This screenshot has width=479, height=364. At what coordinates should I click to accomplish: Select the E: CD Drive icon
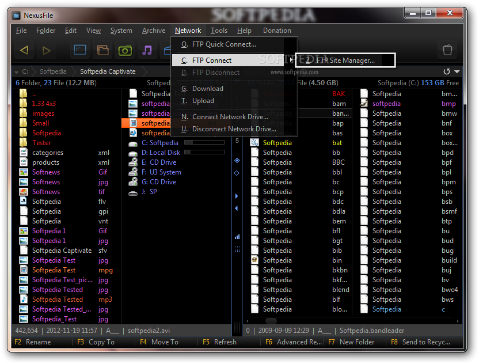coord(133,162)
